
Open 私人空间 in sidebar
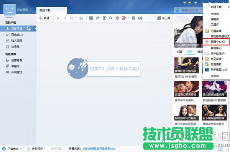pyautogui.click(x=16, y=41)
